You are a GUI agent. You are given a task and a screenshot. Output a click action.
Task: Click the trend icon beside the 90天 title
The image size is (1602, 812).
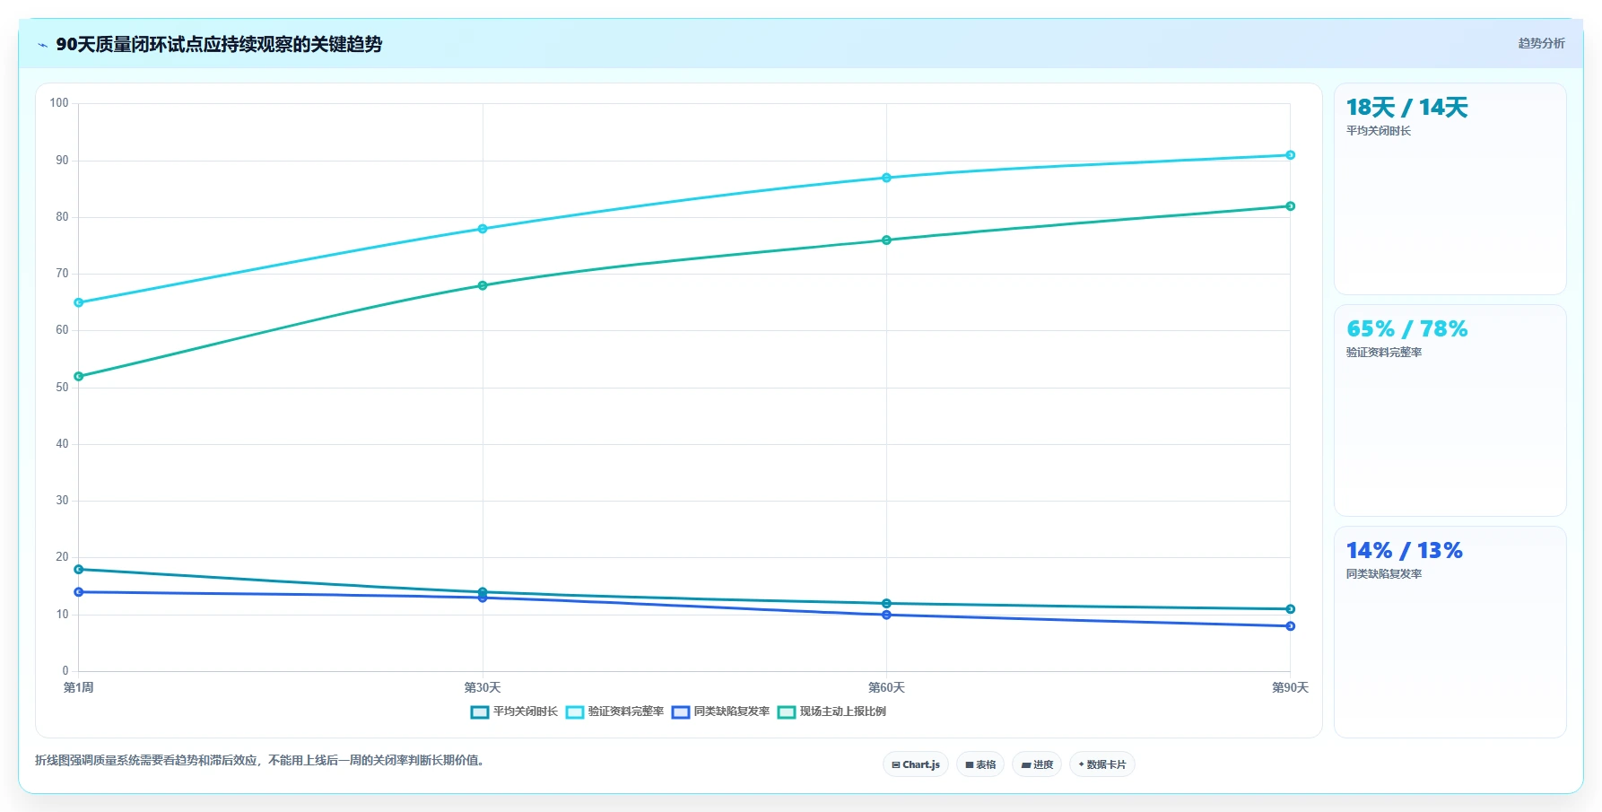pyautogui.click(x=42, y=44)
